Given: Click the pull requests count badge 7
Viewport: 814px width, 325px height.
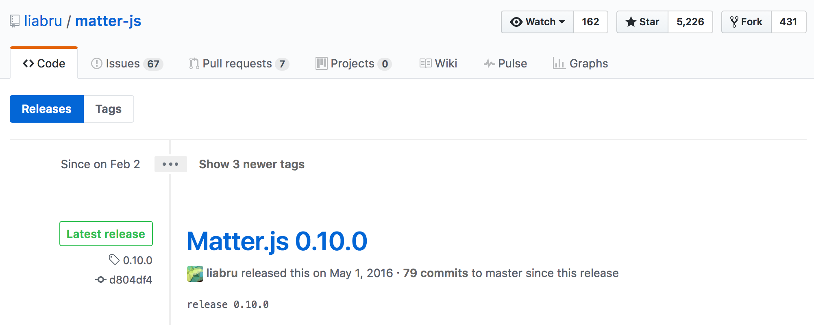Looking at the screenshot, I should (x=282, y=64).
